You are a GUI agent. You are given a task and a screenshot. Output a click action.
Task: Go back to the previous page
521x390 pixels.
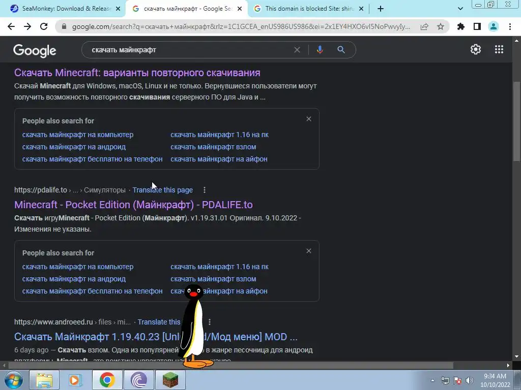11,26
